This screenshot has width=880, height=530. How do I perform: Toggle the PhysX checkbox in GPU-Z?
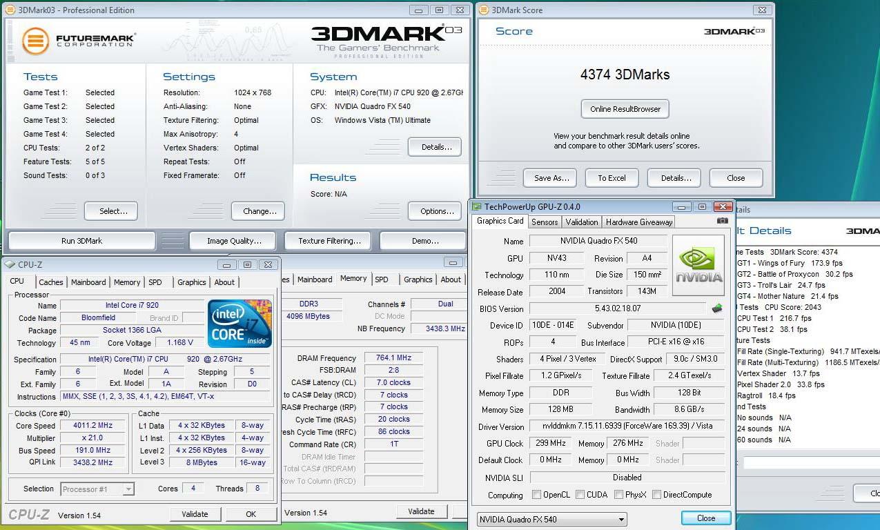[x=618, y=495]
